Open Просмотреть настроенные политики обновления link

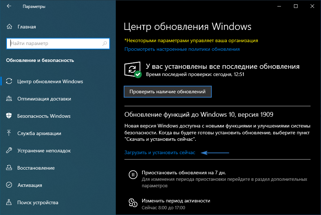[x=182, y=49]
